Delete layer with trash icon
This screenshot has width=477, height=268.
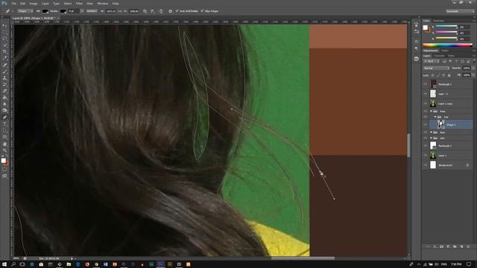[x=468, y=246]
